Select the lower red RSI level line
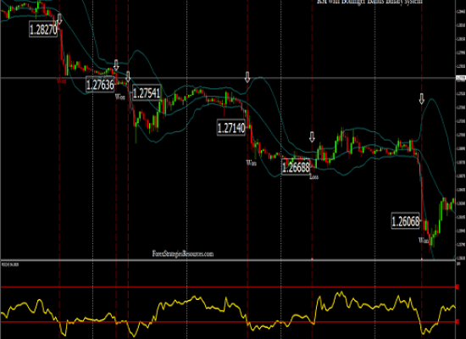The height and width of the screenshot is (339, 466). tap(228, 322)
